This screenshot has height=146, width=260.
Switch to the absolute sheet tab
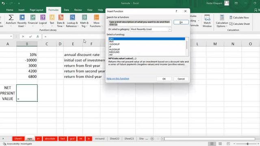50,139
